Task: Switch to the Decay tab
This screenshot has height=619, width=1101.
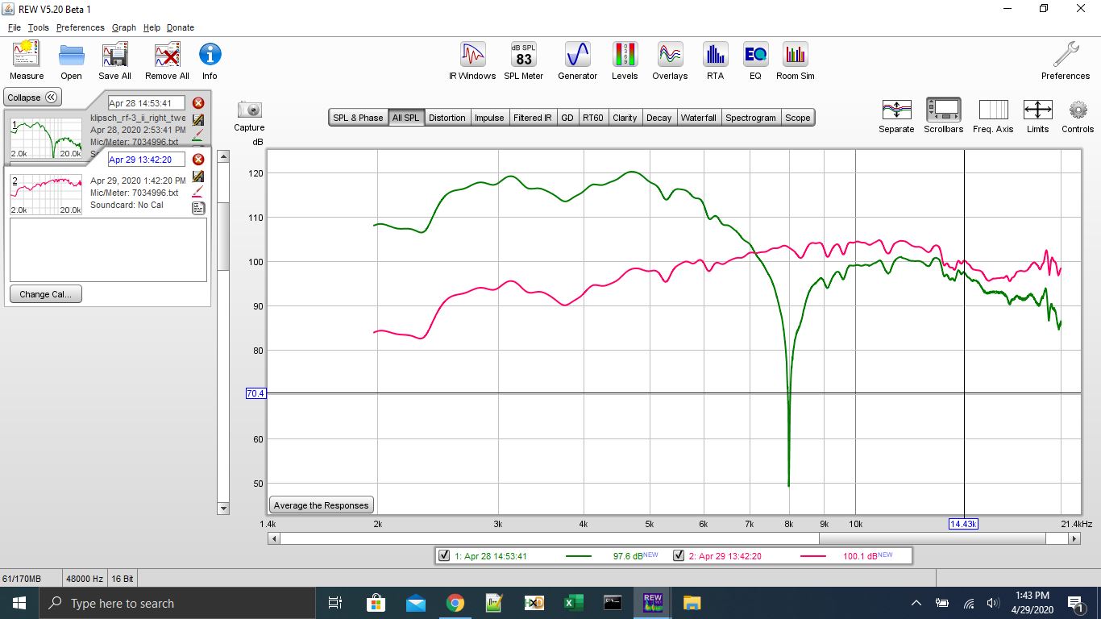Action: point(659,118)
